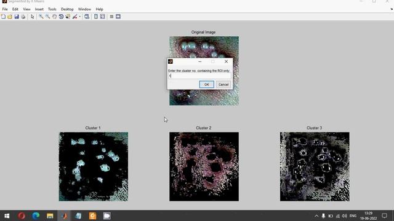Insert a legend via the toolbar icon

103,17
